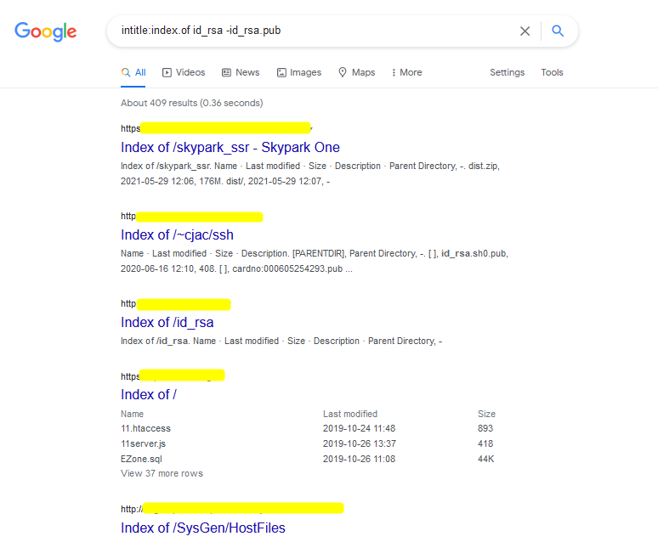Clear the search query with X icon

pos(525,31)
